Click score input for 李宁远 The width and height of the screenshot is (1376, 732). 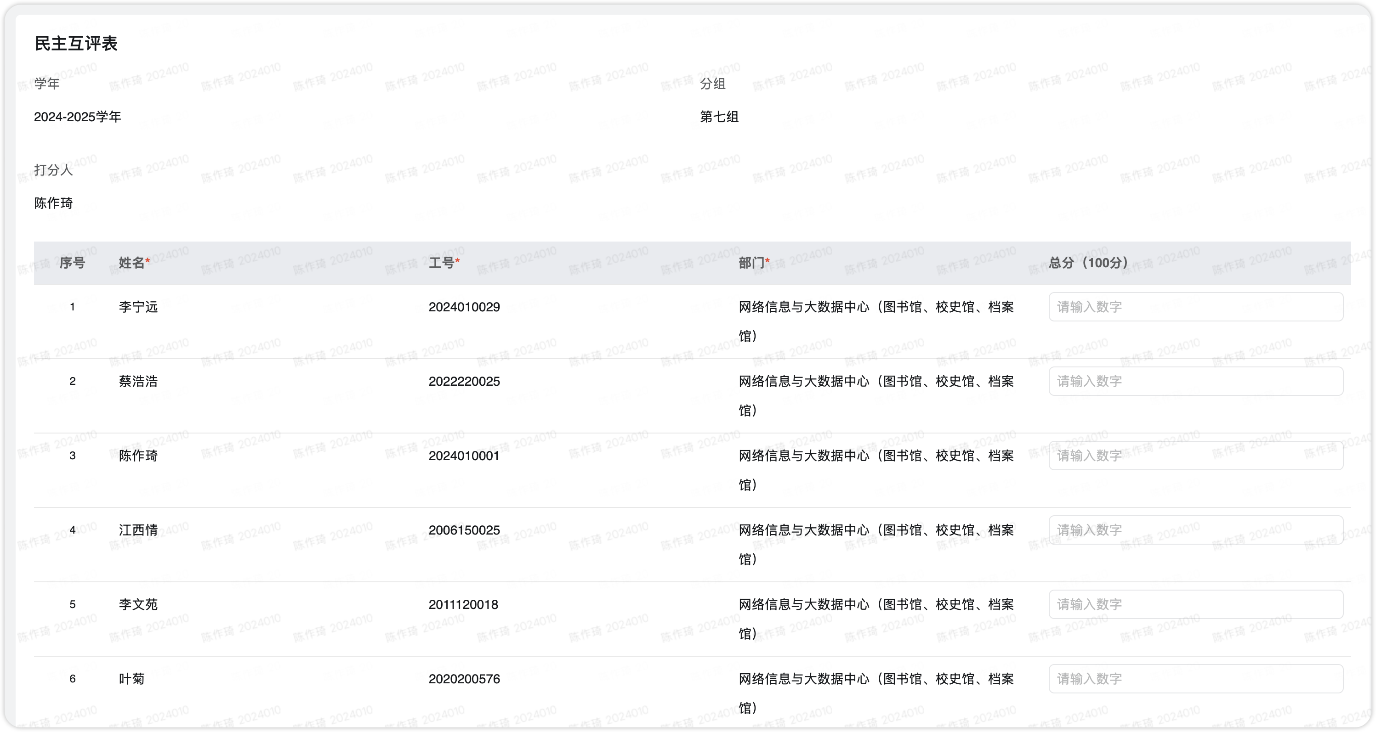point(1195,307)
